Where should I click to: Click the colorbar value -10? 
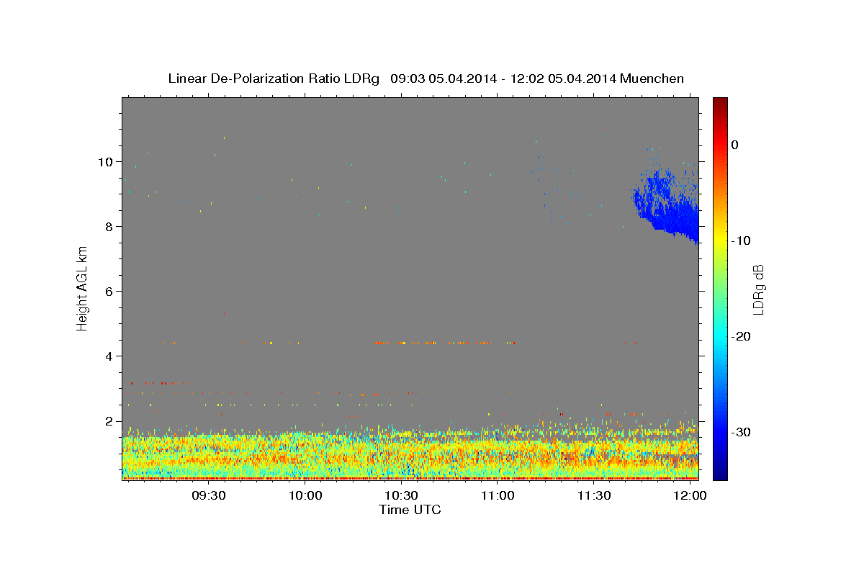click(741, 240)
